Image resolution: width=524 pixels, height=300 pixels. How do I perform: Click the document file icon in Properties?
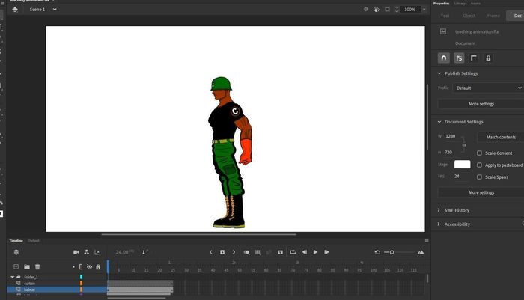click(443, 31)
